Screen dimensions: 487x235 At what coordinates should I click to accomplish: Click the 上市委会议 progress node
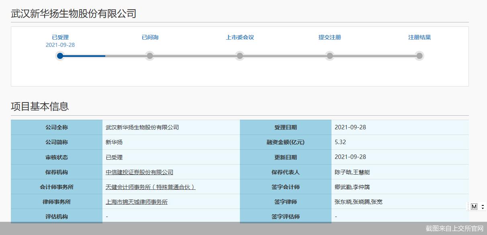(x=240, y=56)
